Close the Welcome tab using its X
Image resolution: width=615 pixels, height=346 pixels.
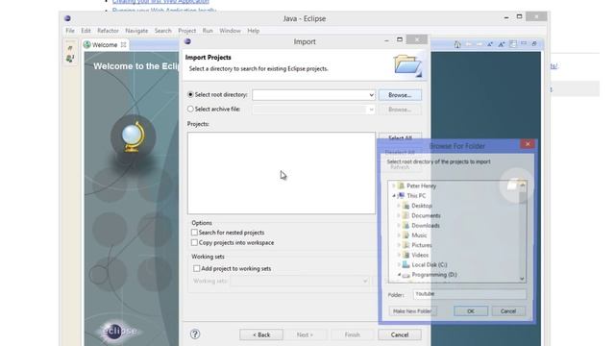124,45
